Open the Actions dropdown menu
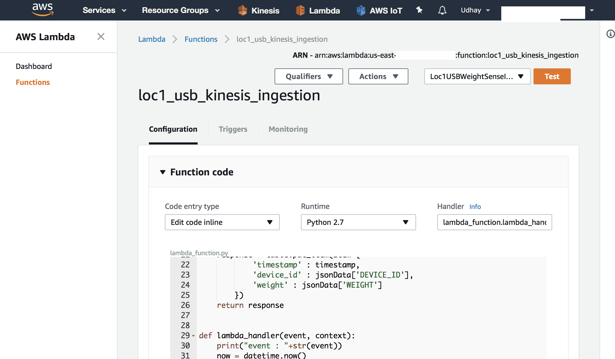 pyautogui.click(x=378, y=77)
